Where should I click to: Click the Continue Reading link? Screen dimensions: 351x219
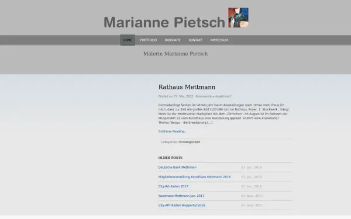[x=173, y=131]
